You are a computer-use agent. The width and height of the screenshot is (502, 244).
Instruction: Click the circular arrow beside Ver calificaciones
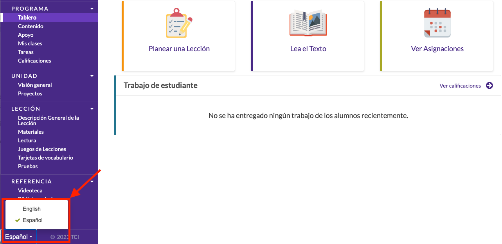pos(490,86)
